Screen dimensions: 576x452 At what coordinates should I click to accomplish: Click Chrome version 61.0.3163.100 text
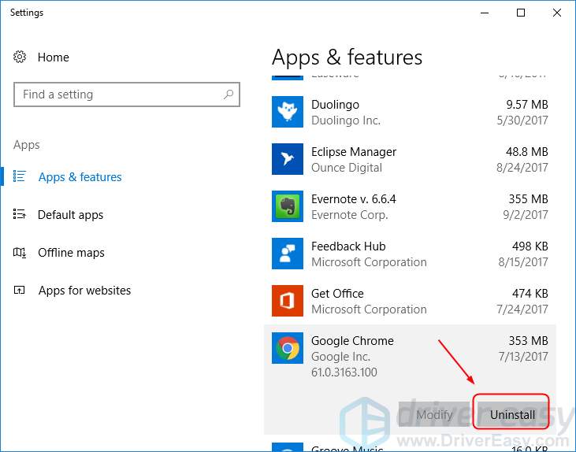coord(344,372)
